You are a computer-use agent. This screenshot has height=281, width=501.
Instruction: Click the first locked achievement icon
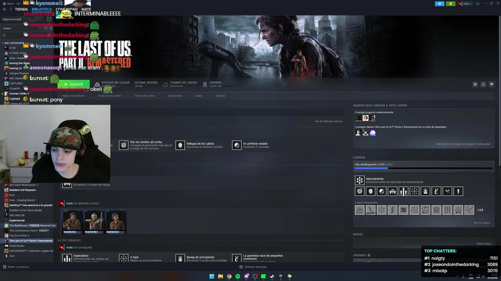pyautogui.click(x=359, y=210)
